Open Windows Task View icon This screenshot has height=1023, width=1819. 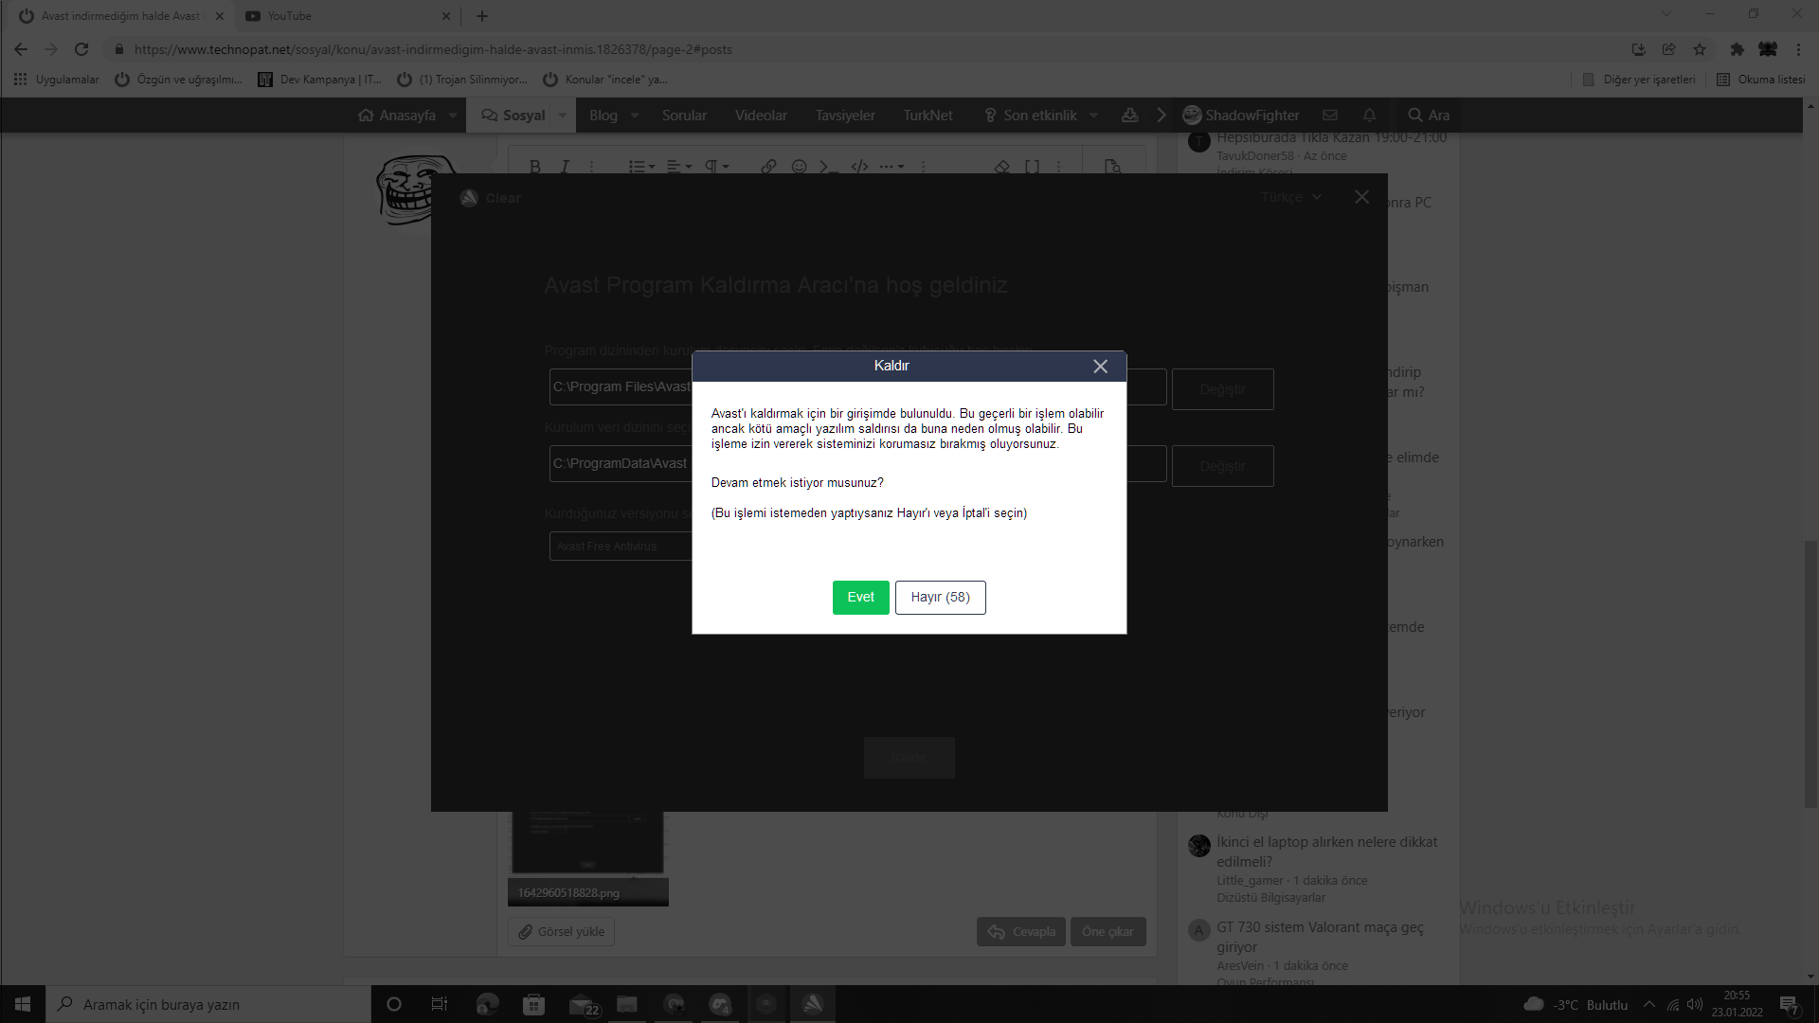pos(439,1004)
